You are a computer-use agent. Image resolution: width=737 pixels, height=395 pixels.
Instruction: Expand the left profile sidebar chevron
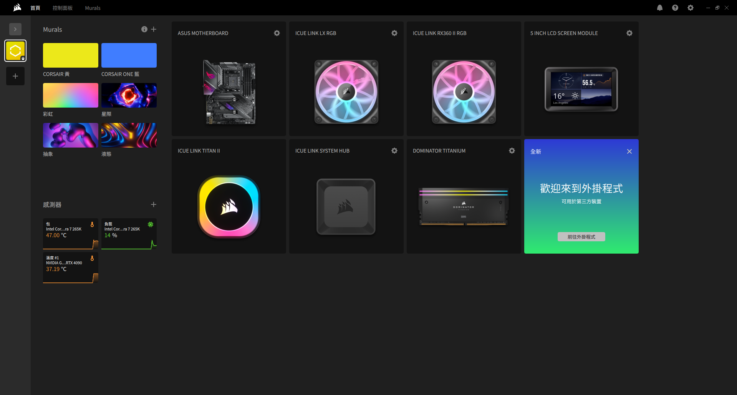pyautogui.click(x=15, y=29)
